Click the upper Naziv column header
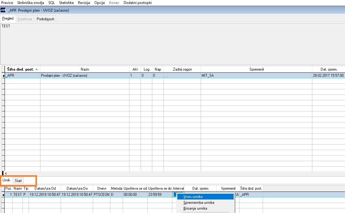This screenshot has height=213, width=345. point(85,69)
